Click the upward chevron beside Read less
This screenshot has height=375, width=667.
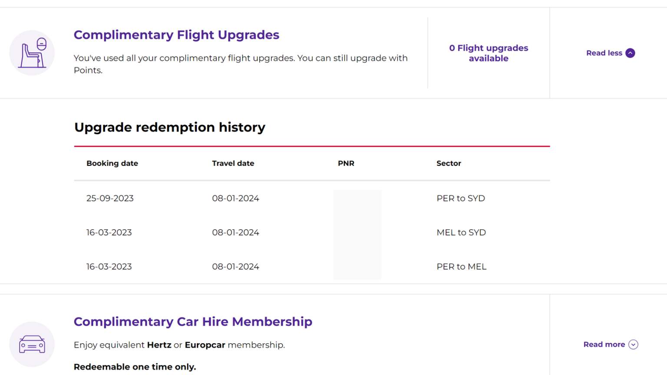tap(630, 53)
